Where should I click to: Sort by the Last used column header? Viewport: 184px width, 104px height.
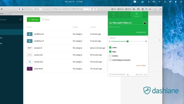[93, 27]
